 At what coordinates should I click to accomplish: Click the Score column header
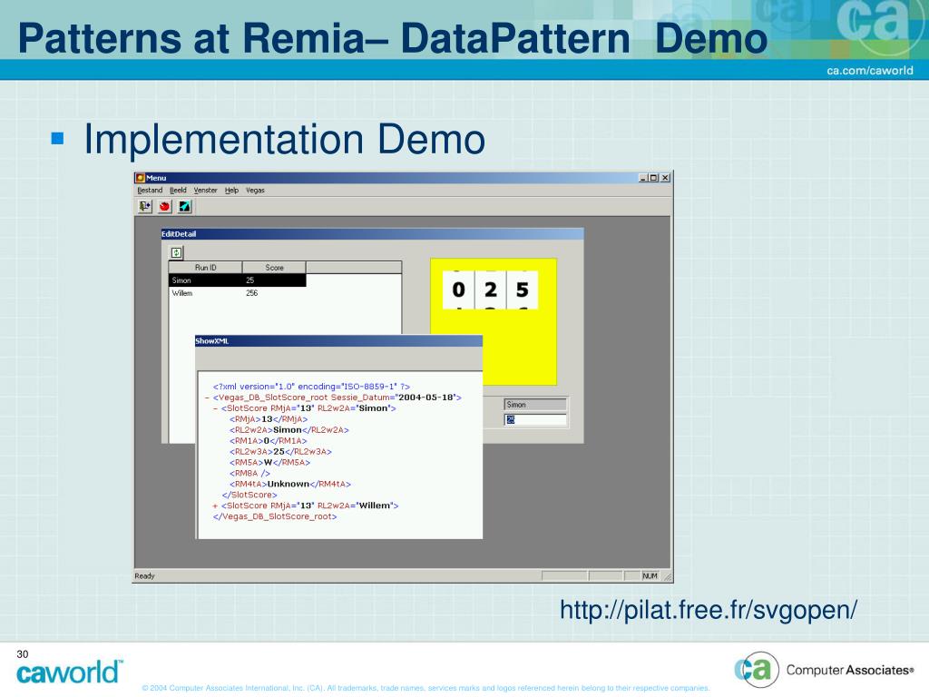coord(274,268)
